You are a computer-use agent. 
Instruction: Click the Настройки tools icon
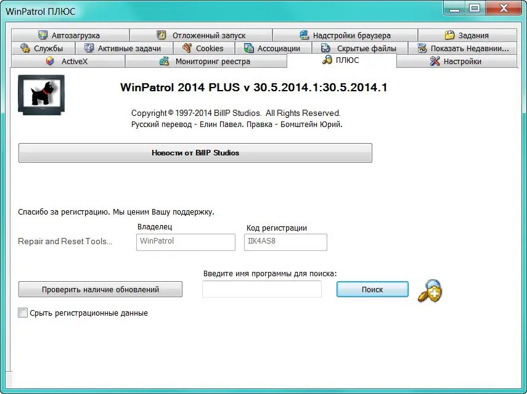(x=435, y=61)
